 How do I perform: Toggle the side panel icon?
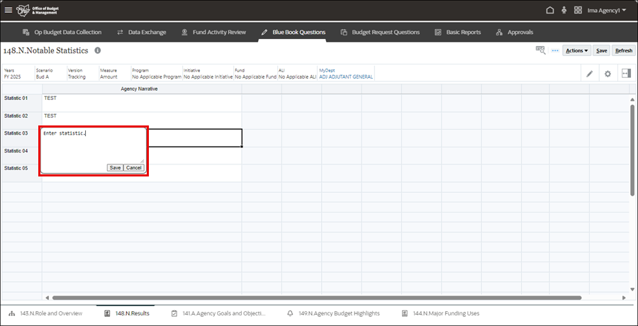pos(626,74)
